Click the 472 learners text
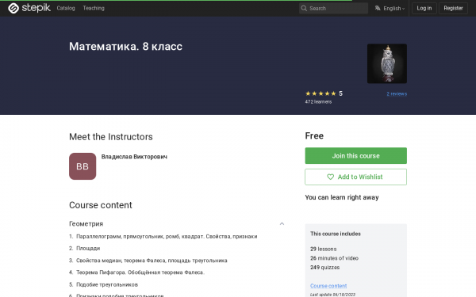 tap(318, 102)
